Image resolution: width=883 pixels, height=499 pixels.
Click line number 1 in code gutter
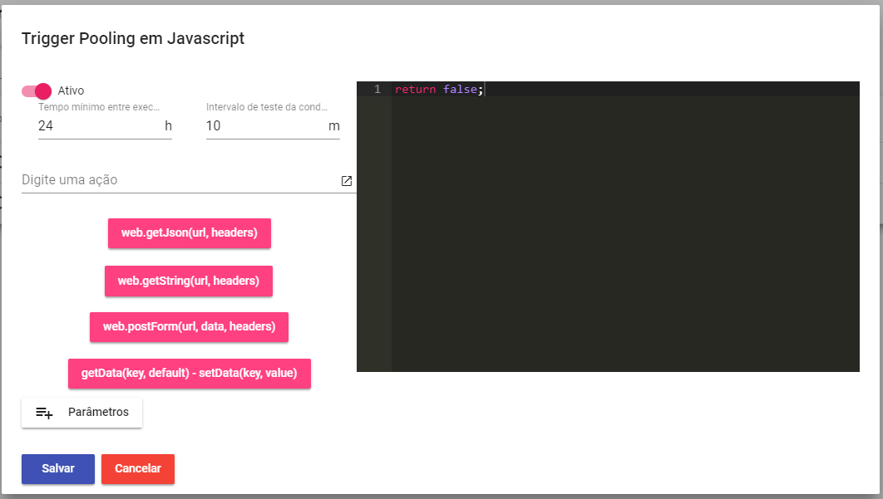377,89
